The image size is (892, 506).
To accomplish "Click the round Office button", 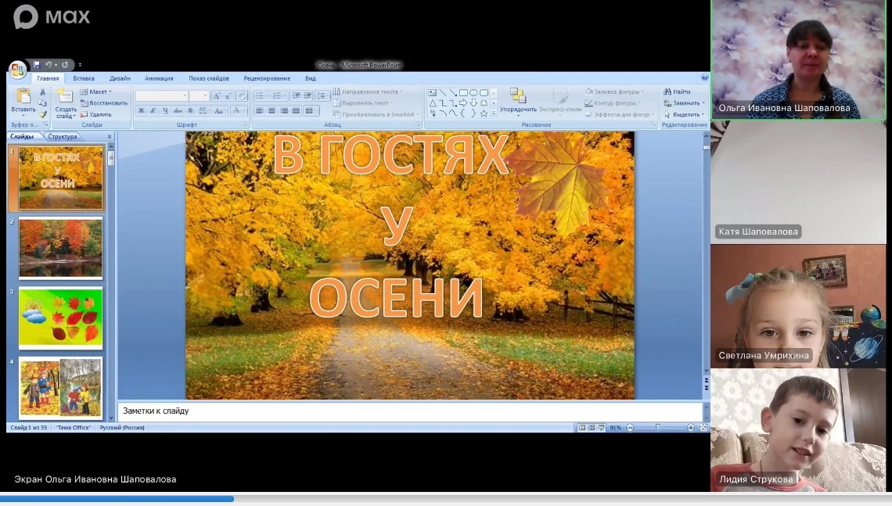I will (18, 70).
